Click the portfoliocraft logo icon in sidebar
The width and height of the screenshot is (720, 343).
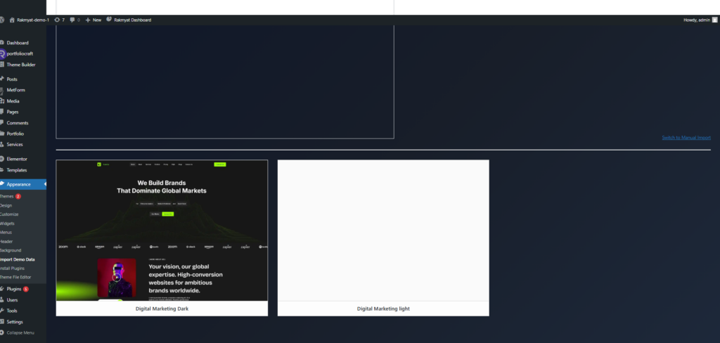[3, 53]
